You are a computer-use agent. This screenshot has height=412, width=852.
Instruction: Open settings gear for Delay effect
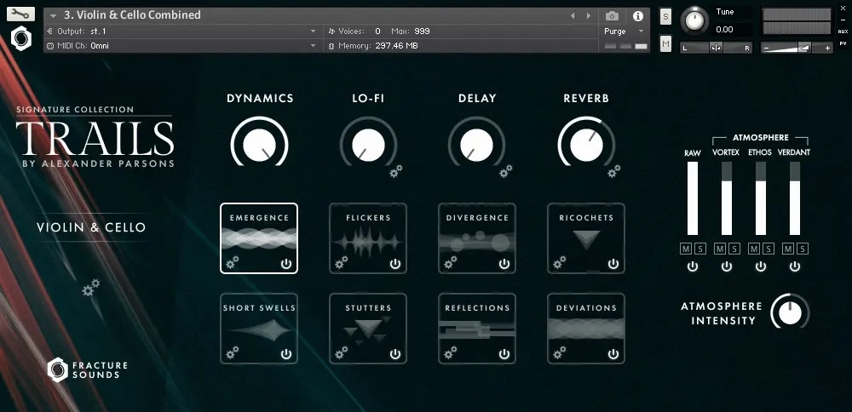(505, 172)
